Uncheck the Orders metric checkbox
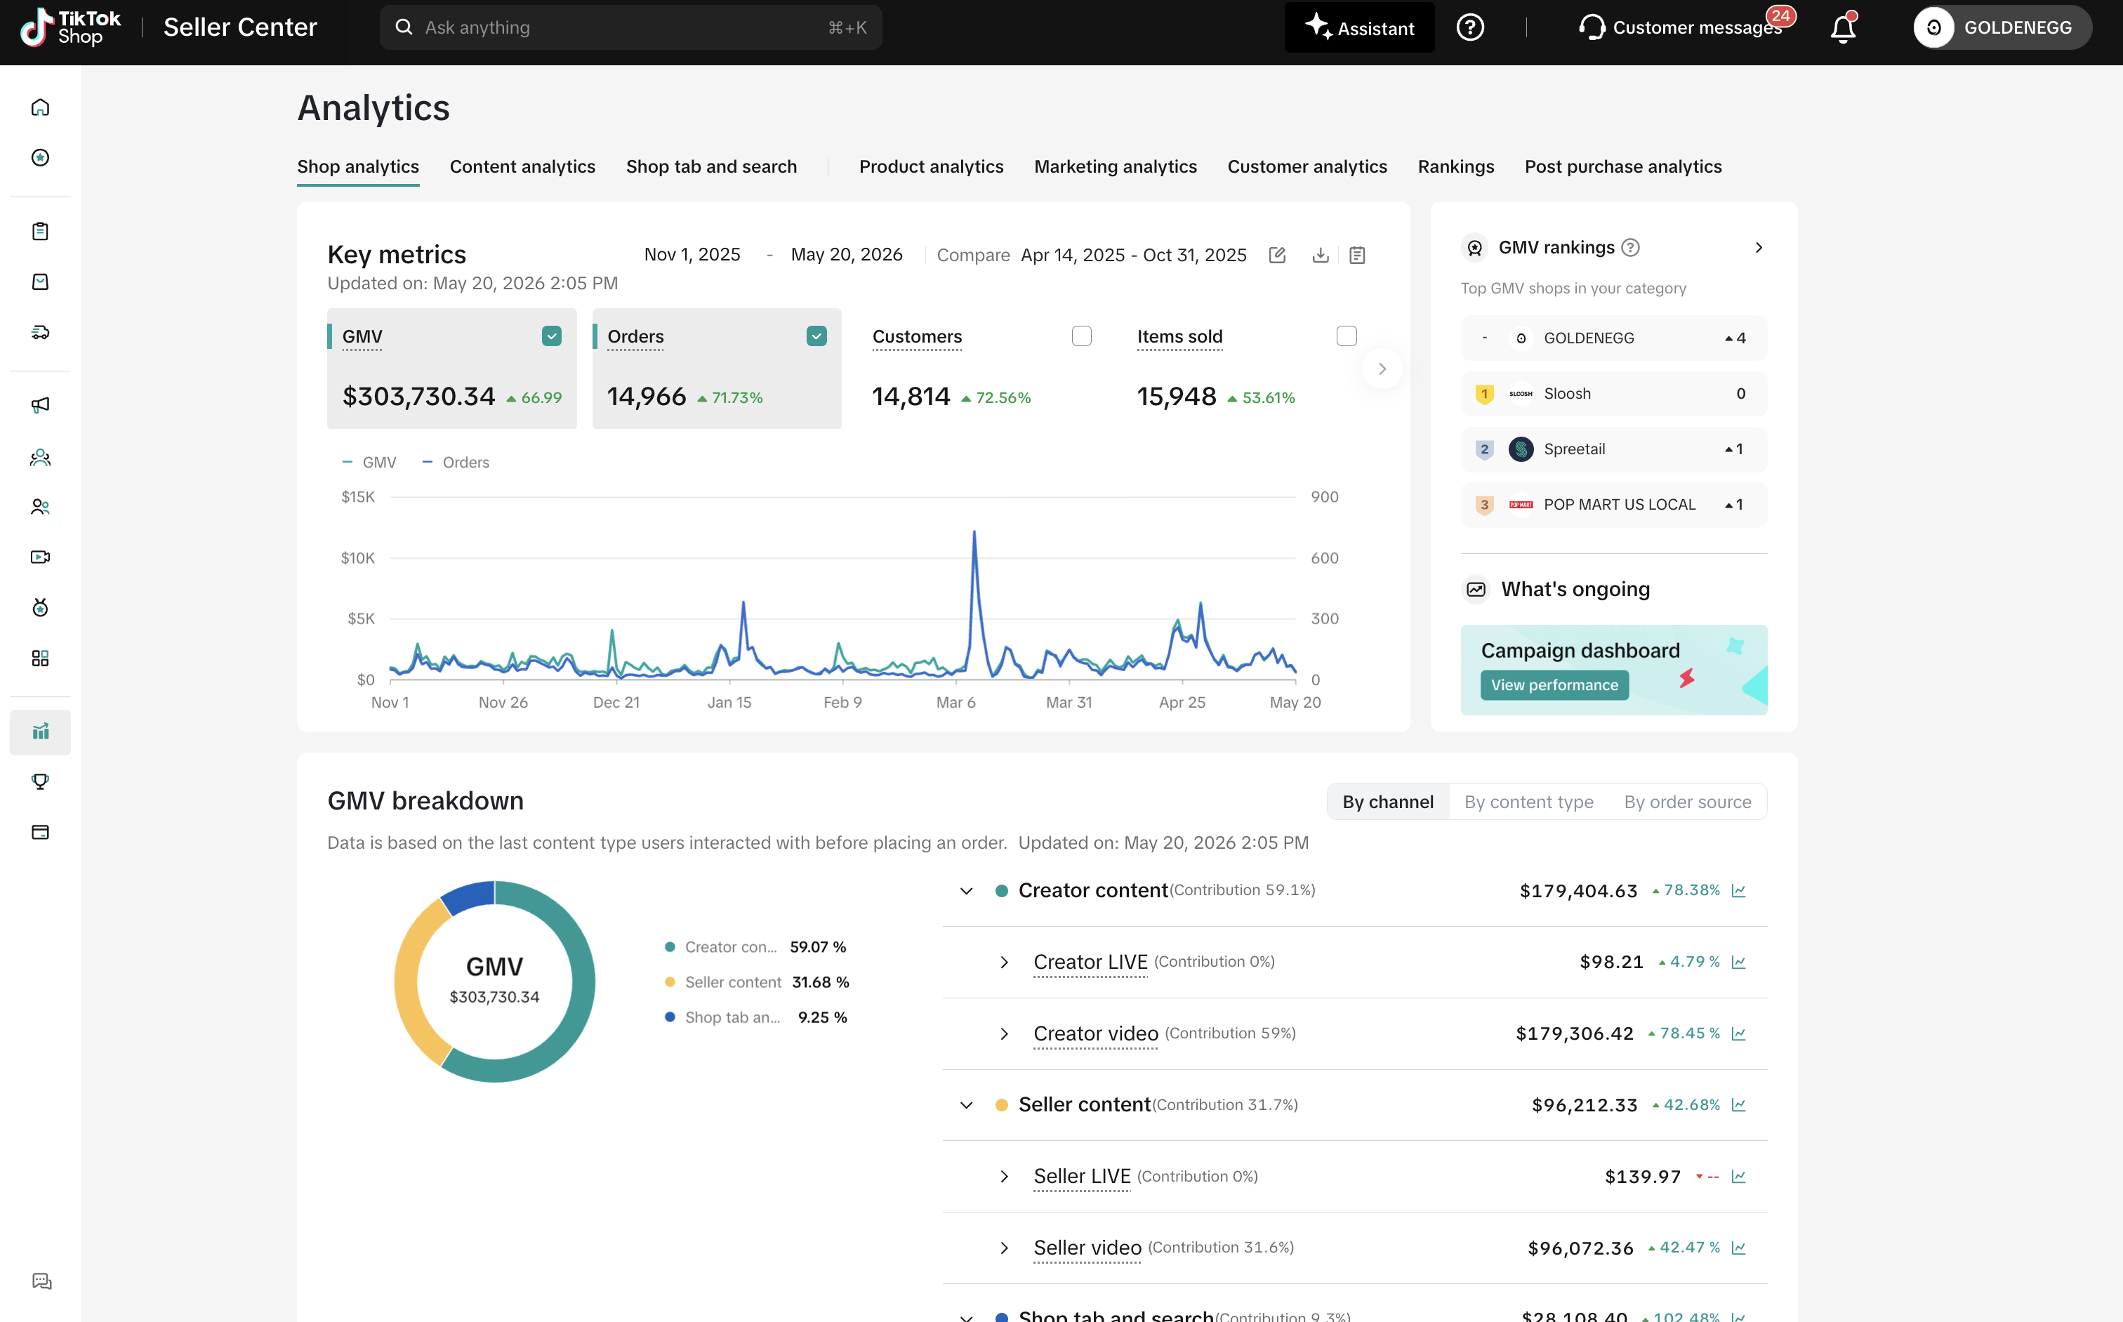The height and width of the screenshot is (1322, 2123). point(816,336)
